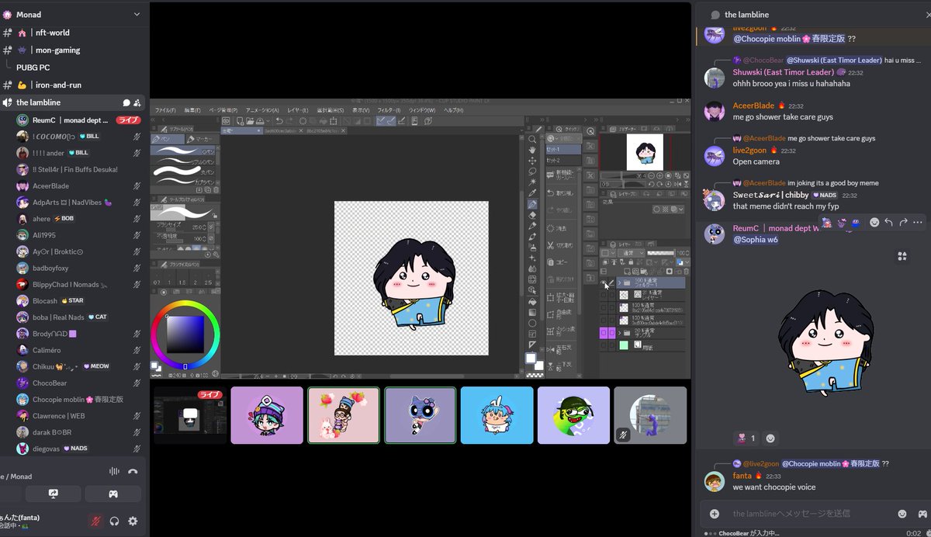Select the Hand move tool in stream
Image resolution: width=931 pixels, height=537 pixels.
coord(532,150)
